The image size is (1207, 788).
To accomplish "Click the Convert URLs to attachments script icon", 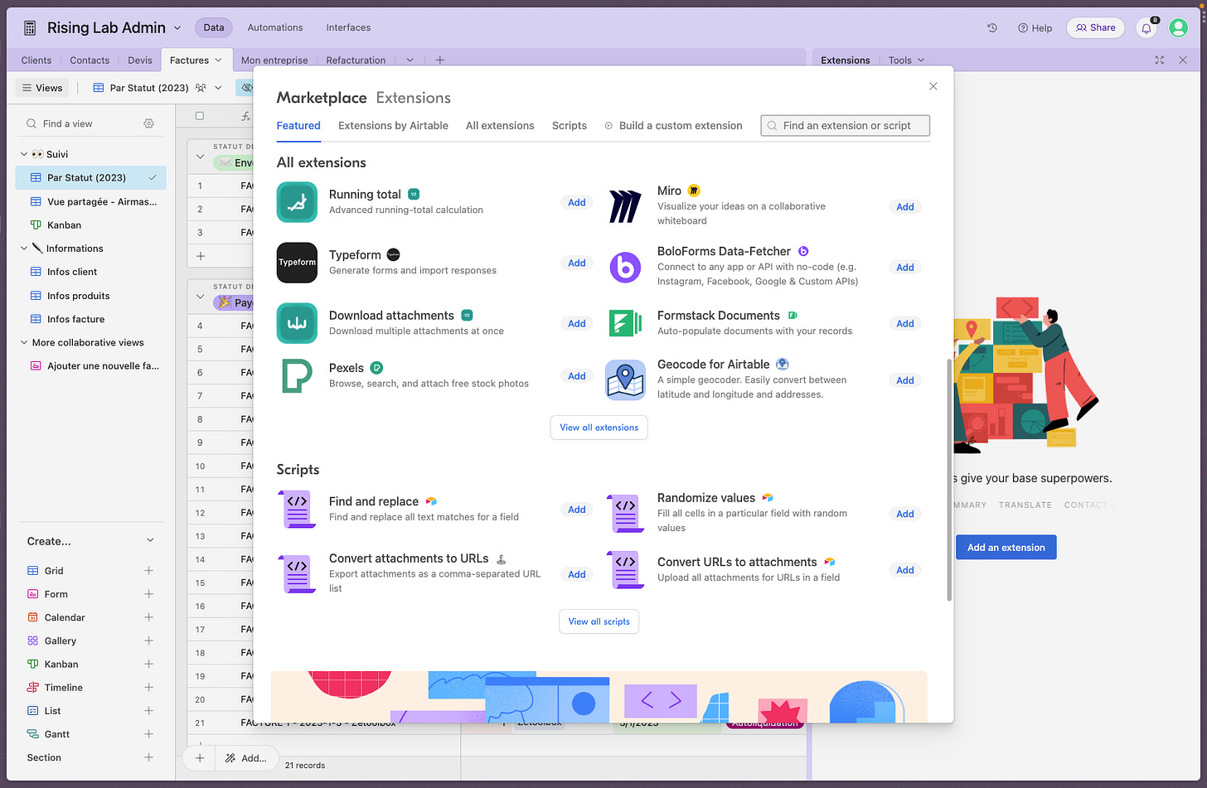I will (x=625, y=570).
